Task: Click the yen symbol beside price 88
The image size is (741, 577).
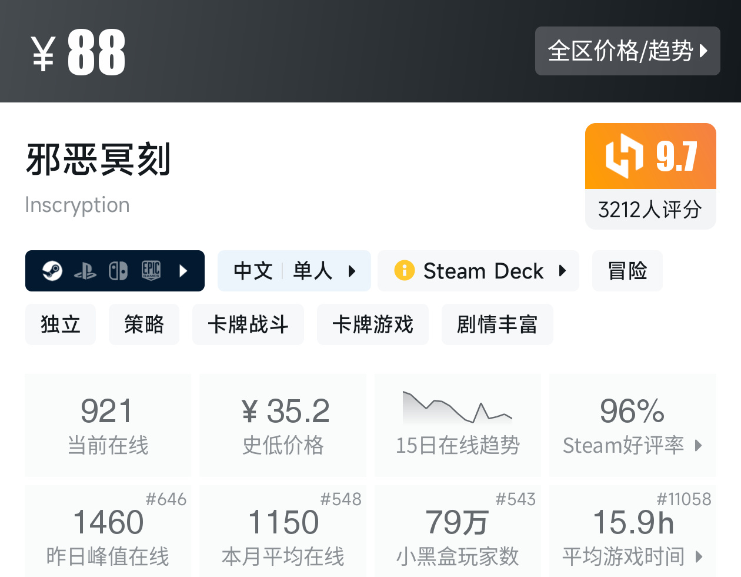Action: point(43,53)
